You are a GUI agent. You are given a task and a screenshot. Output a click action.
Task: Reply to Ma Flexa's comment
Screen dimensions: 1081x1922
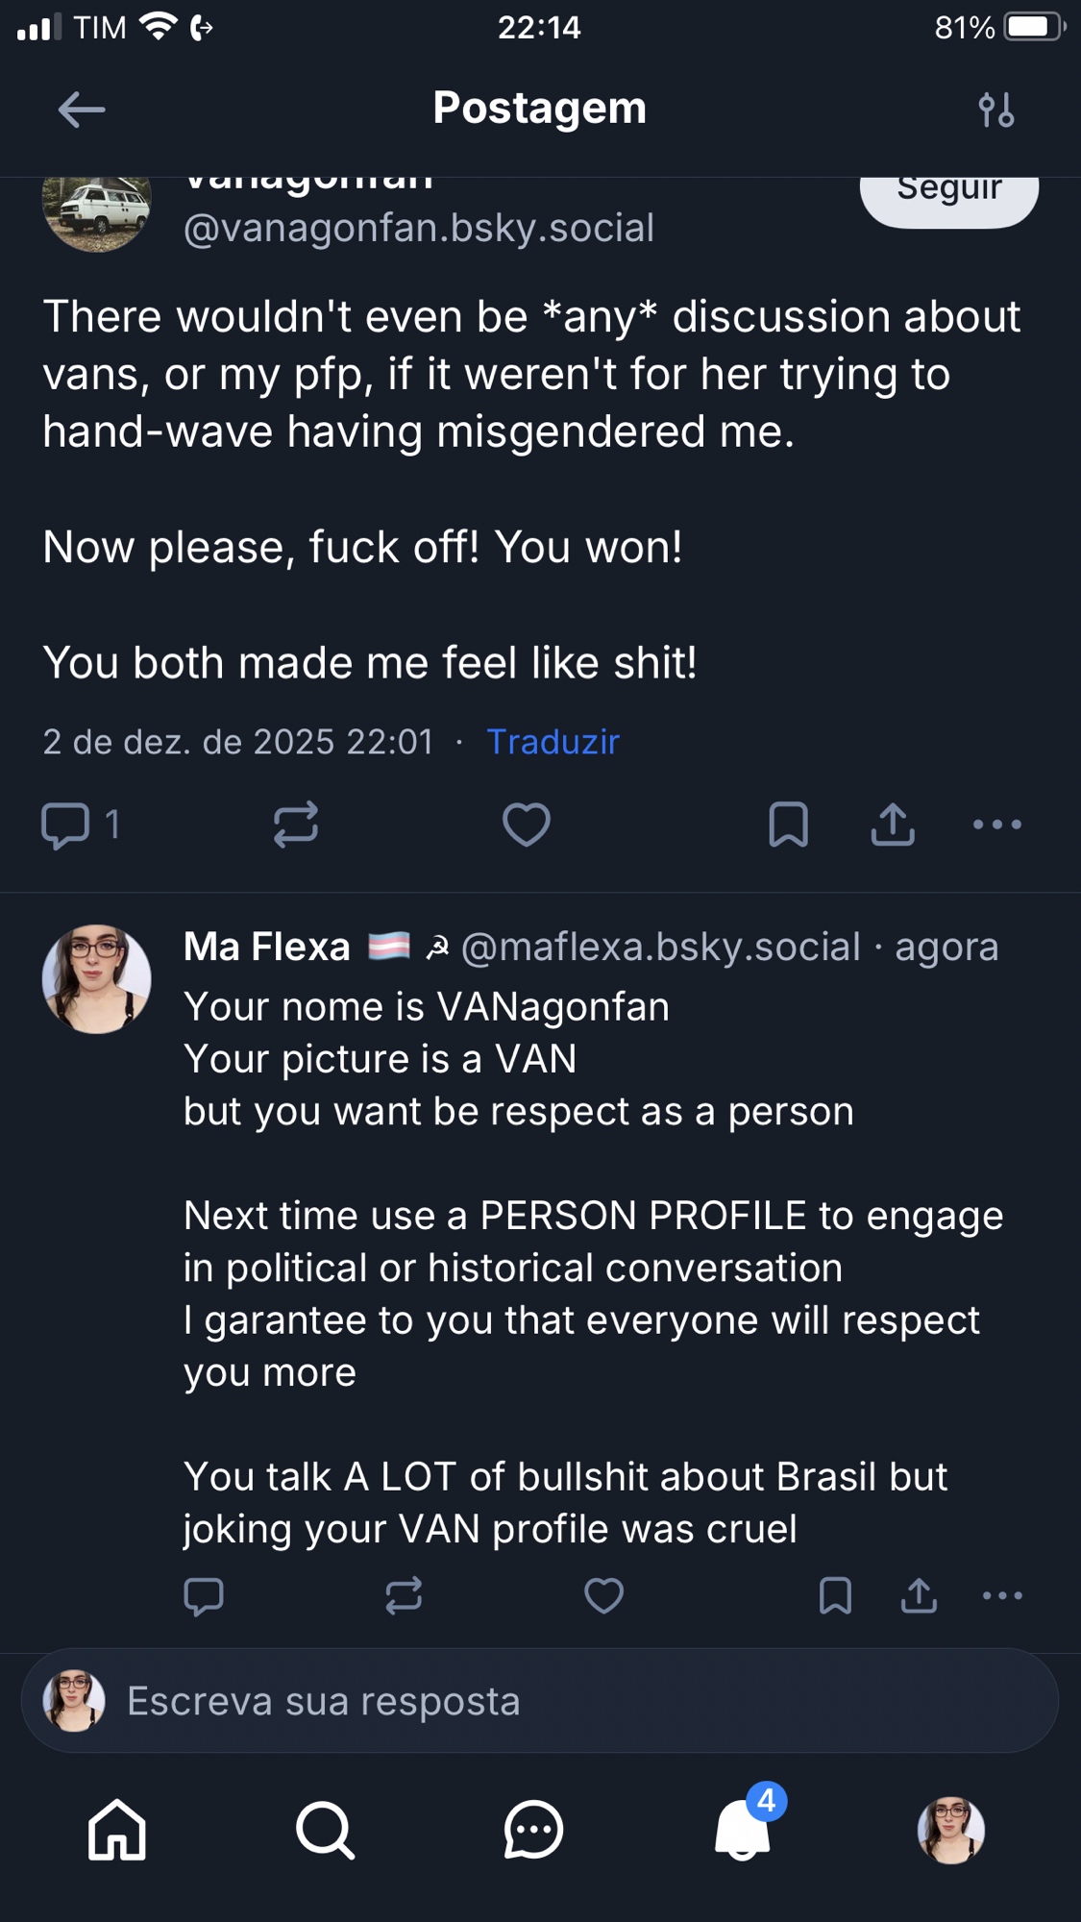coord(204,1596)
